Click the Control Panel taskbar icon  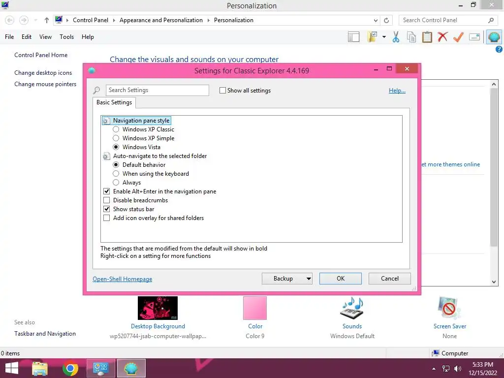100,368
